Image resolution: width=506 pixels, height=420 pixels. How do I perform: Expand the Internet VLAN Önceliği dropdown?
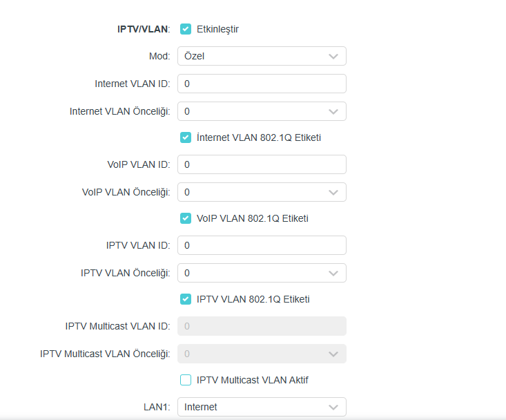point(261,111)
